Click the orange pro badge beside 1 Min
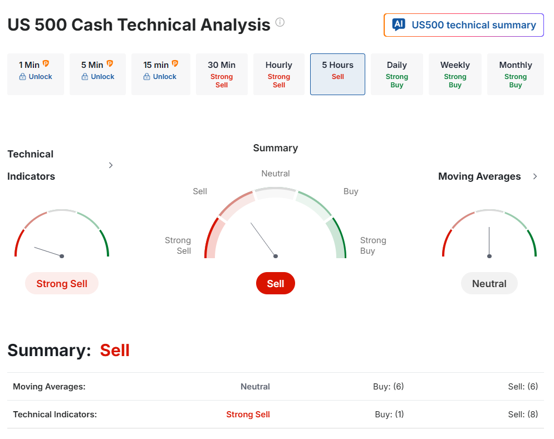Image resolution: width=554 pixels, height=439 pixels. pyautogui.click(x=46, y=64)
